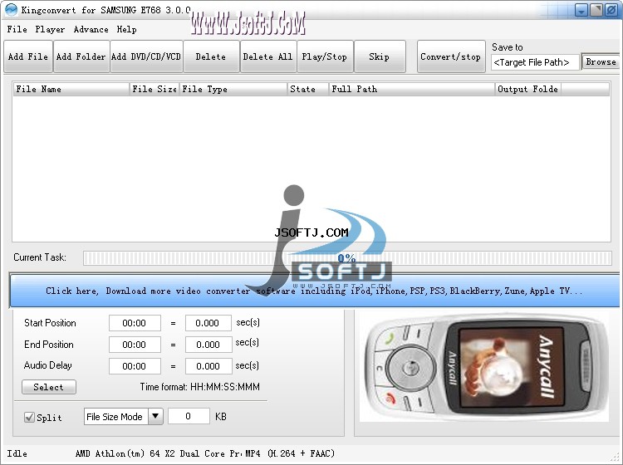Screen dimensions: 623x465
Task: Click the Target File Path field
Action: (x=535, y=62)
